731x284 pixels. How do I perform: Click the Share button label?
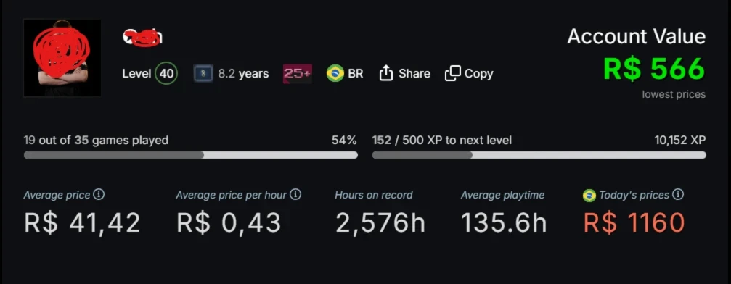(x=414, y=74)
